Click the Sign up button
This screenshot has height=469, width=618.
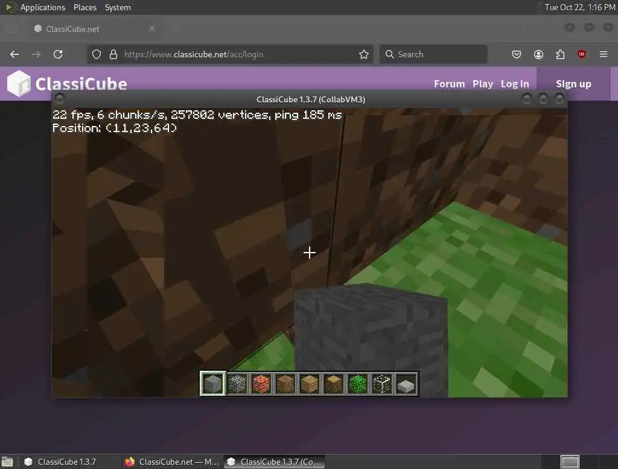(573, 84)
